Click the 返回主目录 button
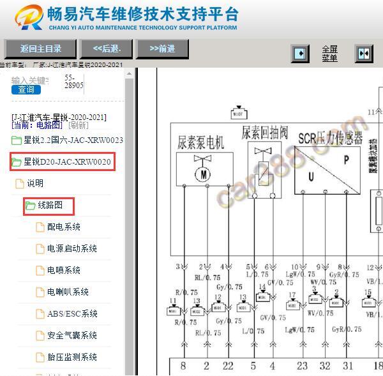This screenshot has width=383, height=376. coord(40,49)
